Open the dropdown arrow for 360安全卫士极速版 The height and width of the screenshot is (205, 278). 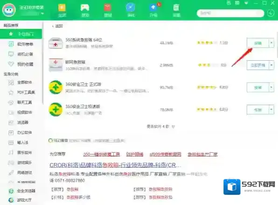[271, 110]
